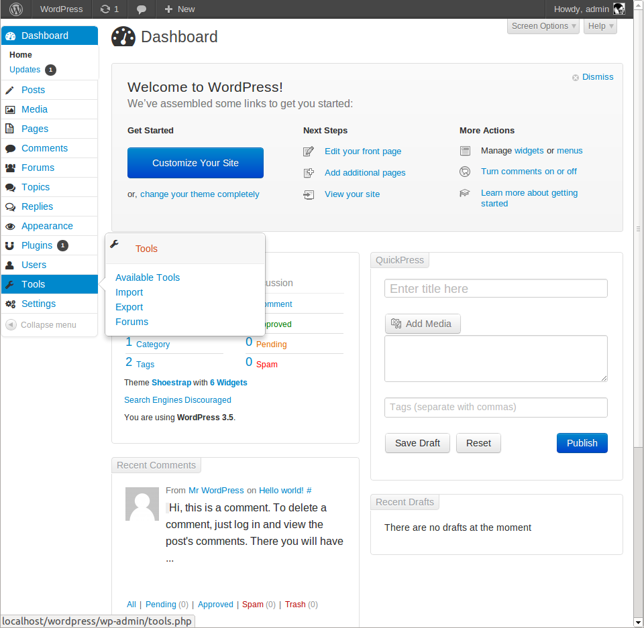Screen dimensions: 644x628
Task: Select Export in the Tools flyout
Action: coord(129,308)
